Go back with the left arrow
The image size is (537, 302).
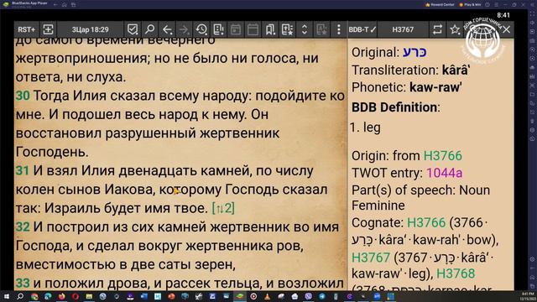coord(167,30)
